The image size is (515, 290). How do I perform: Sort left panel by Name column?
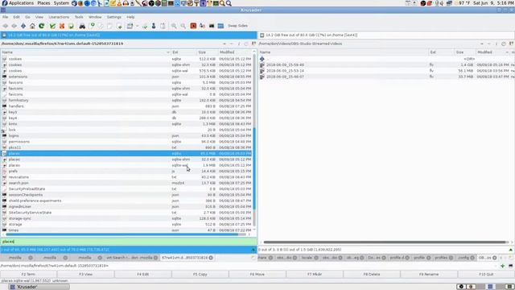(x=85, y=52)
